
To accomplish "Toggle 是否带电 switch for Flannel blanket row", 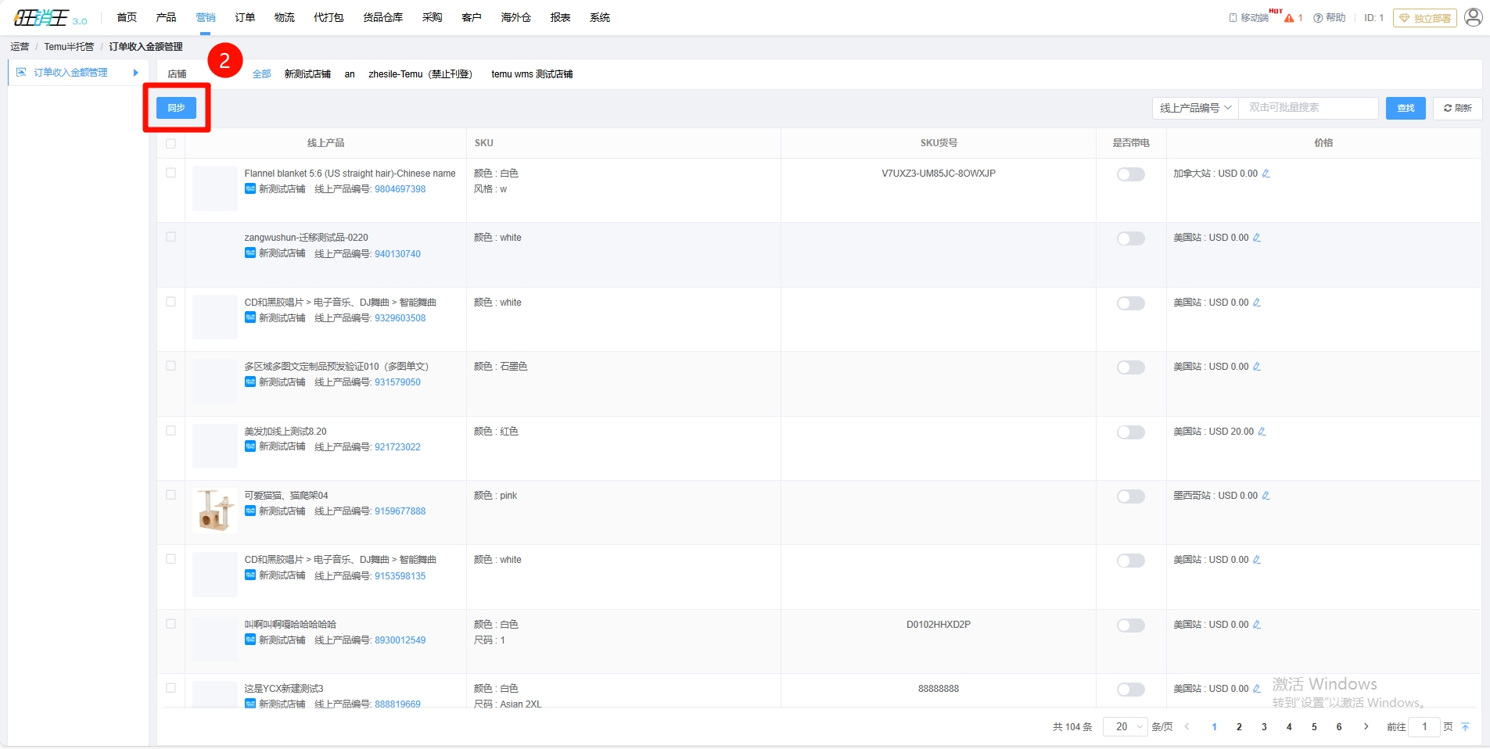I will tap(1130, 174).
